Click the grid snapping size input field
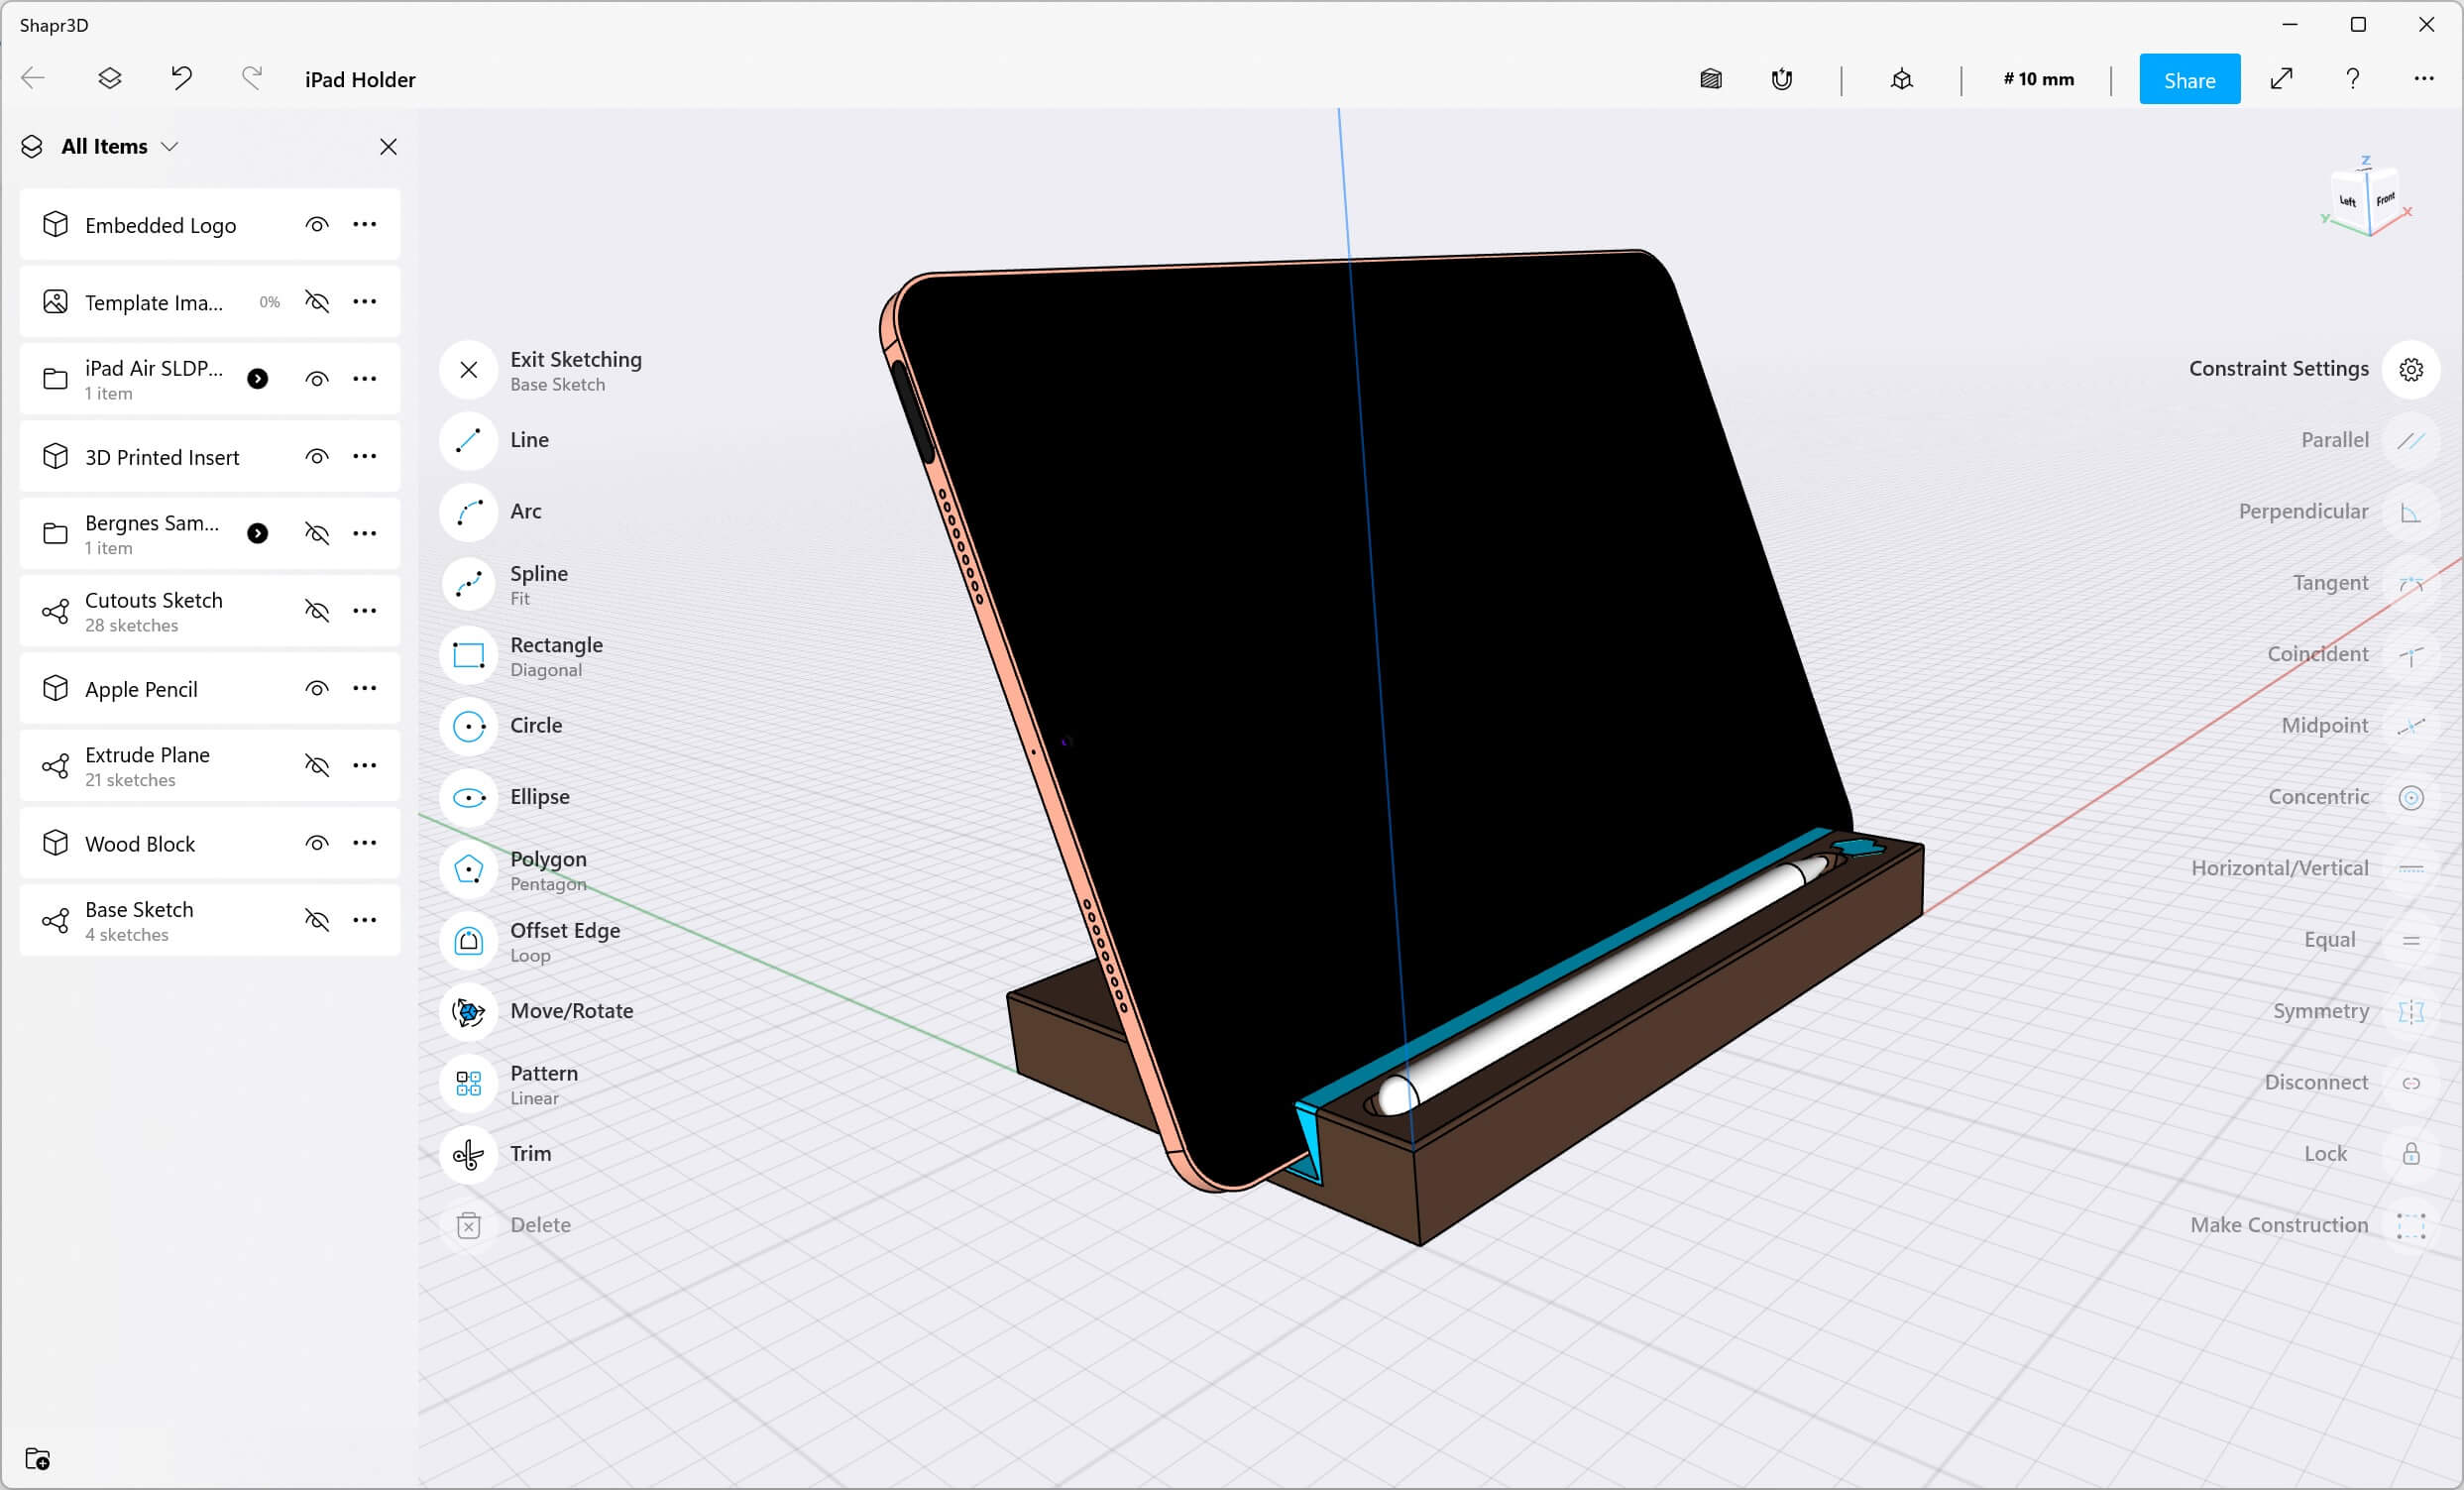The image size is (2464, 1490). coord(2038,79)
